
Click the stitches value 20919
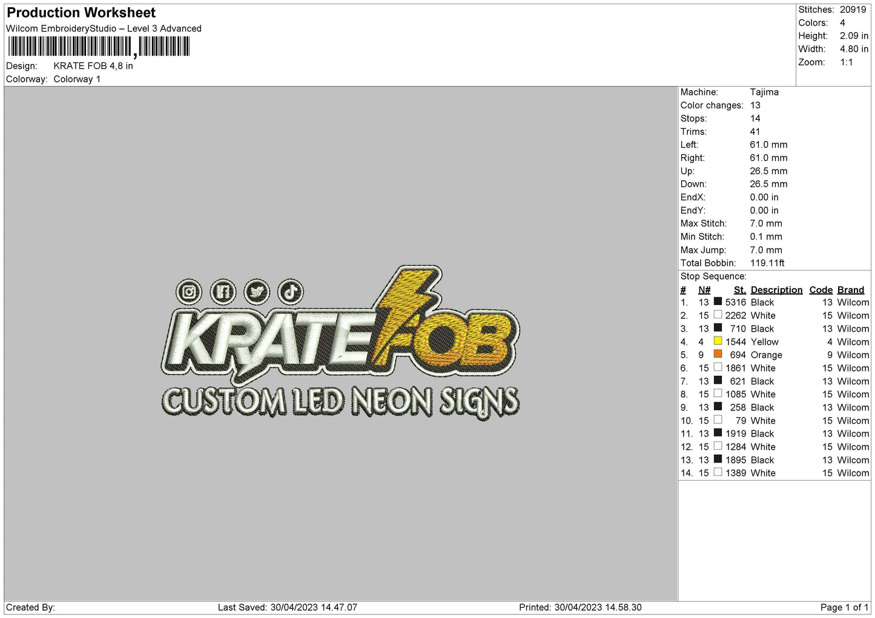(x=853, y=10)
